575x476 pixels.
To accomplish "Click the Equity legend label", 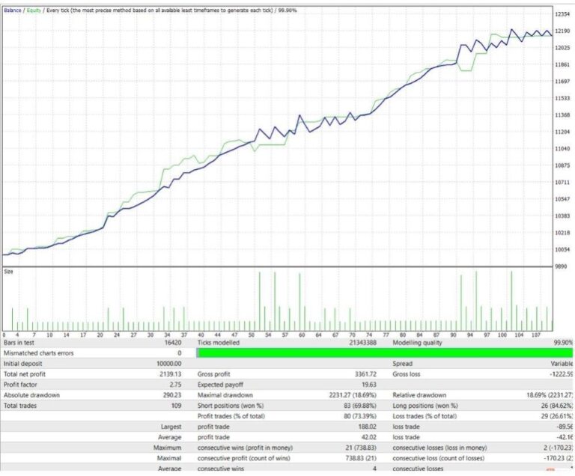I will [34, 10].
